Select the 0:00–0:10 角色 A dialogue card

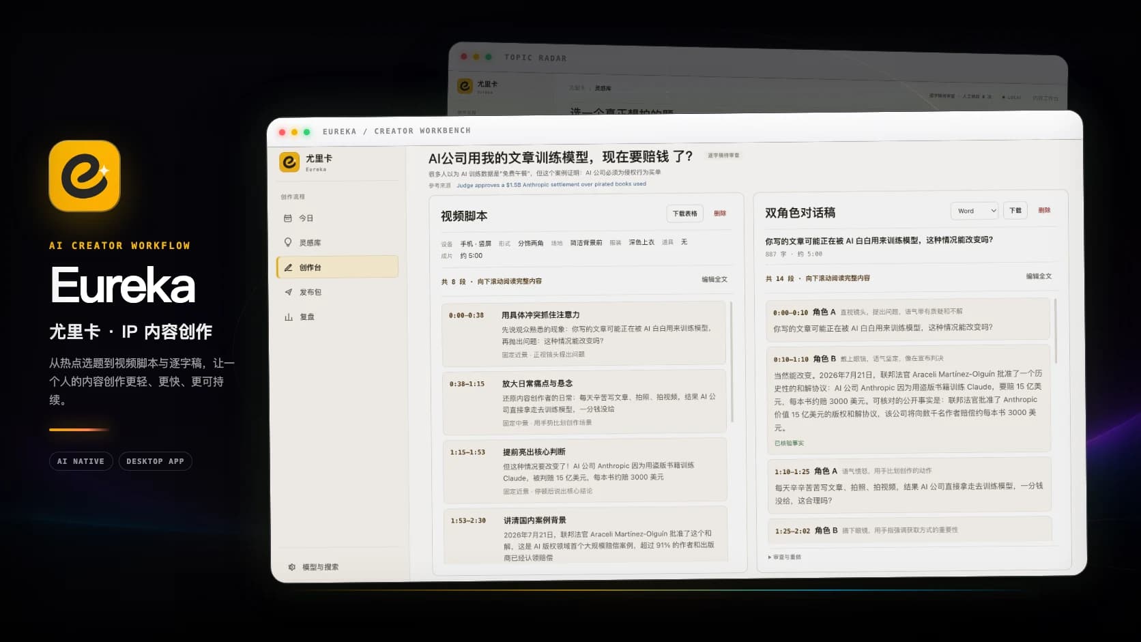[908, 319]
